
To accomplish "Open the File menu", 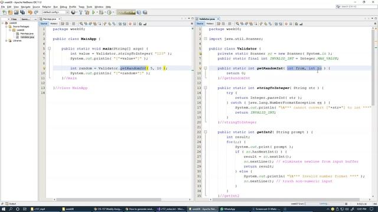I will [3, 7].
